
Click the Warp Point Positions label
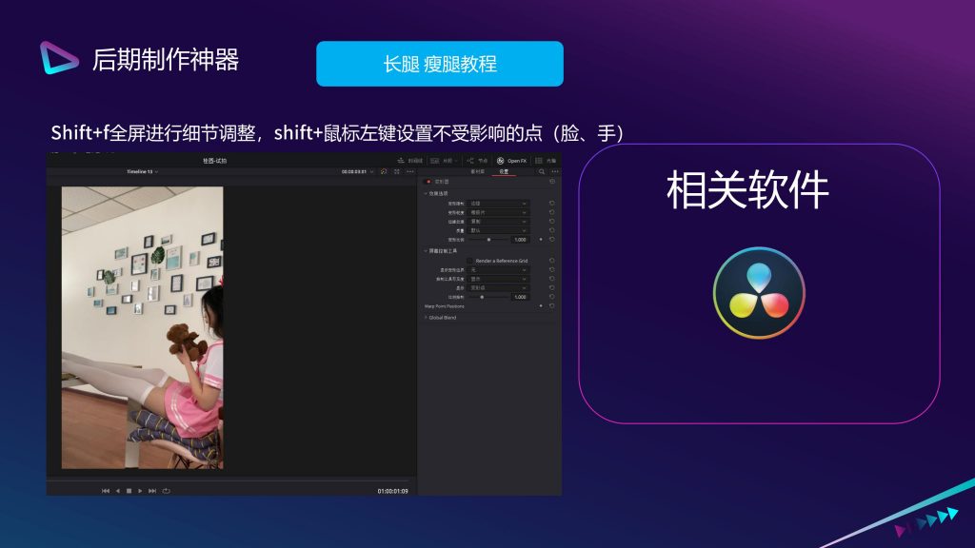(x=444, y=306)
